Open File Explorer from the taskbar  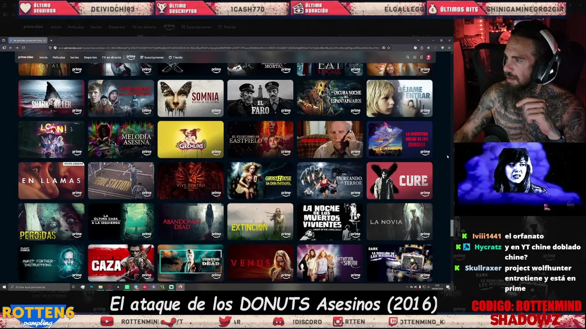point(100,287)
